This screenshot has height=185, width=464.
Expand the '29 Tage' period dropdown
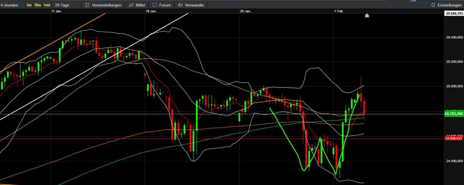(x=63, y=5)
